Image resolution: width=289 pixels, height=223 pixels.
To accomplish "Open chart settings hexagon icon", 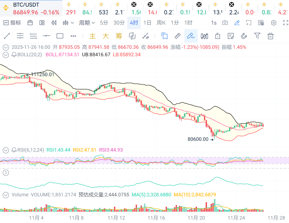I will 274,23.
